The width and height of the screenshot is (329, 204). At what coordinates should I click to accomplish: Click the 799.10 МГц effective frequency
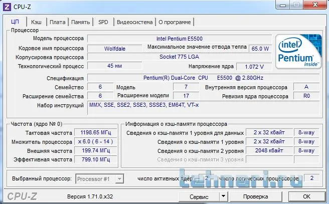click(96, 159)
